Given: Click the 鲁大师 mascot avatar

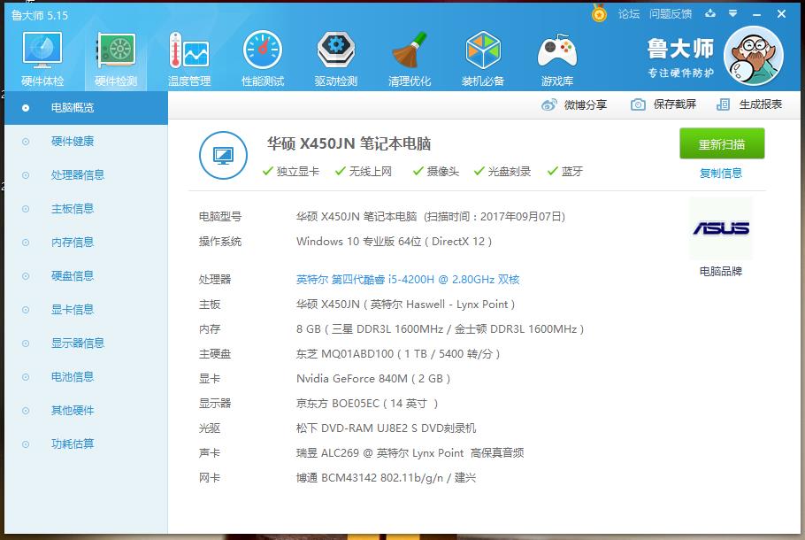Looking at the screenshot, I should coord(753,56).
